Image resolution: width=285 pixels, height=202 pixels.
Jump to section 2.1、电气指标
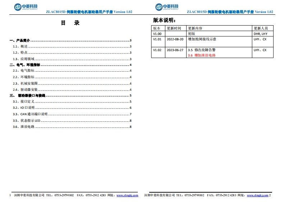click(x=24, y=71)
